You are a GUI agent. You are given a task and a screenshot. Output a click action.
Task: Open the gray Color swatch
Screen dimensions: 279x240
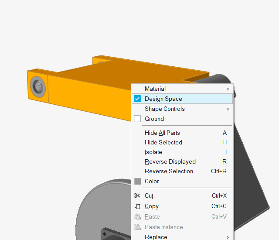pos(138,181)
